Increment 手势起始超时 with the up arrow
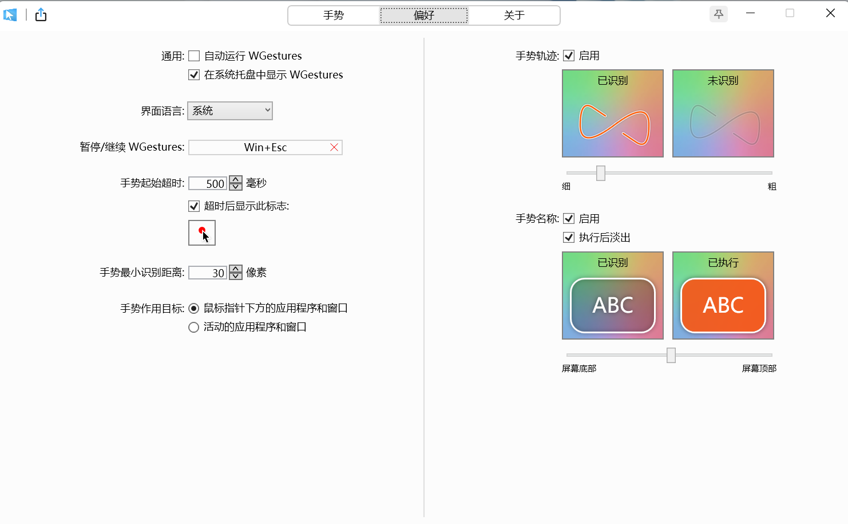Image resolution: width=848 pixels, height=524 pixels. tap(235, 179)
